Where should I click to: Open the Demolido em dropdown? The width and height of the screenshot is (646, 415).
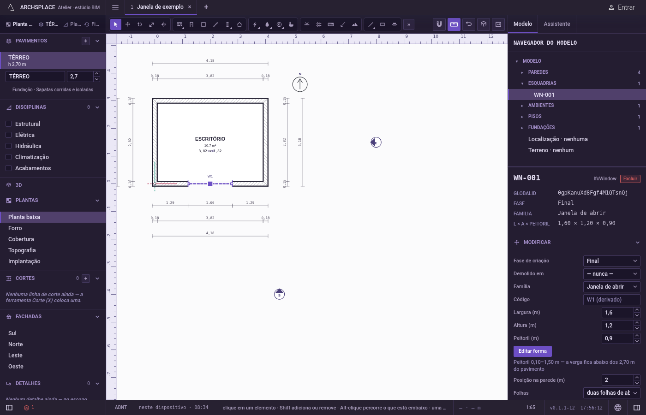612,274
